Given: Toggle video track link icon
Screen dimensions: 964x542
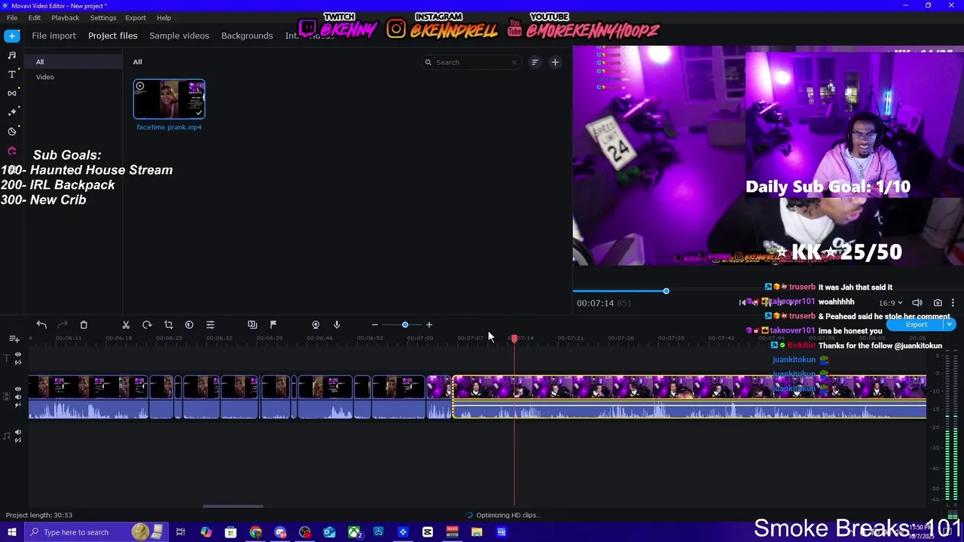Looking at the screenshot, I should 18,404.
